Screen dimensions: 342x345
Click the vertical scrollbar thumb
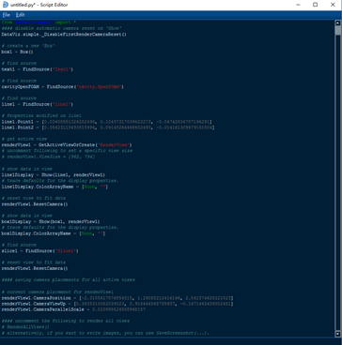(337, 30)
